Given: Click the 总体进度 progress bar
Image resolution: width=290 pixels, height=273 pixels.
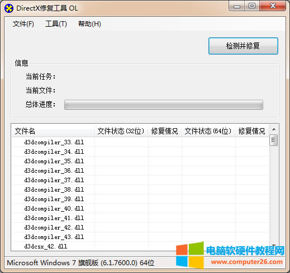Looking at the screenshot, I should click(164, 105).
